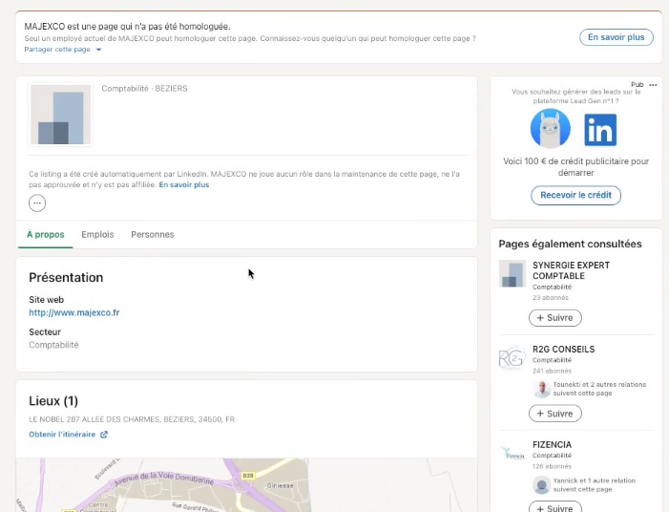Click the address LE NOBEL 287 ALLEE DES CHARMES

coord(132,419)
